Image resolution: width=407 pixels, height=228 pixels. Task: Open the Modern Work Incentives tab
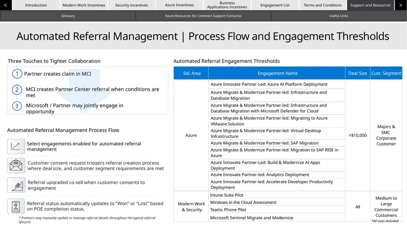[x=84, y=5]
